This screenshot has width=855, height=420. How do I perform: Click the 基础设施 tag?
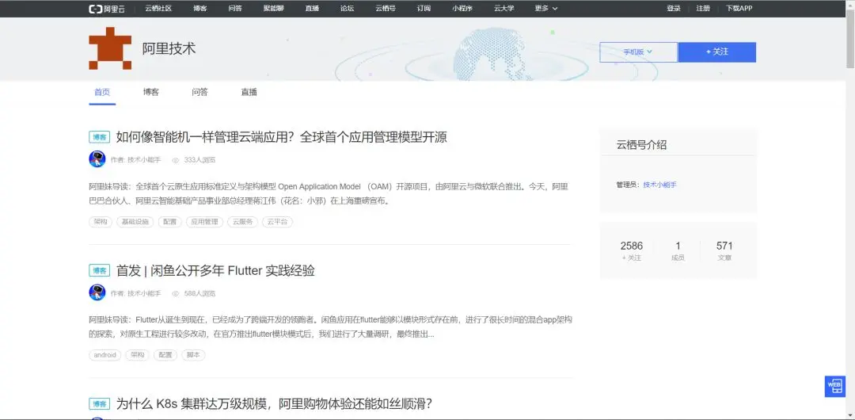point(135,222)
